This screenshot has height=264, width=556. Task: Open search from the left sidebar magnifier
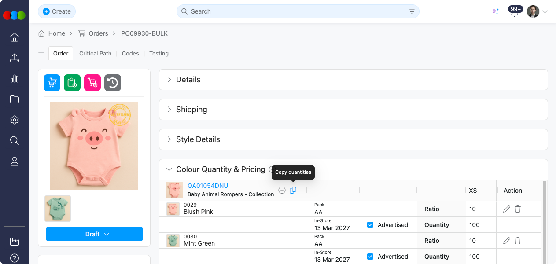pyautogui.click(x=14, y=140)
